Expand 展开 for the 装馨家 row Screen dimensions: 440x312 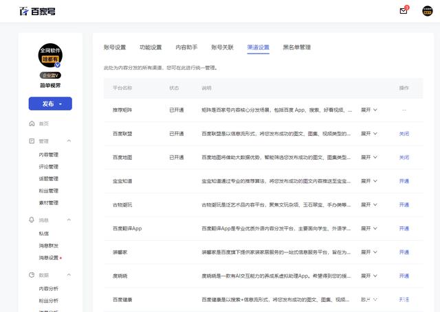[368, 252]
